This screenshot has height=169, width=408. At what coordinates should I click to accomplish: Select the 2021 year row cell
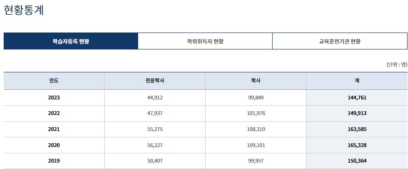coord(54,129)
